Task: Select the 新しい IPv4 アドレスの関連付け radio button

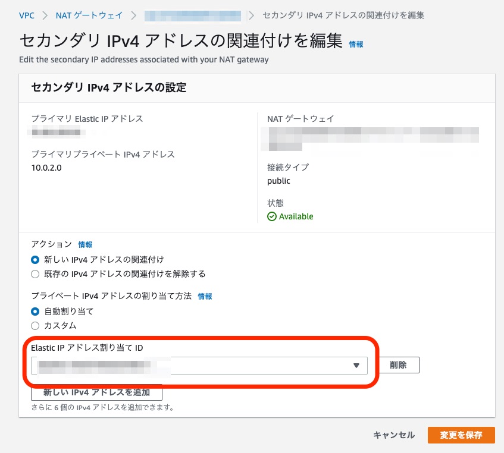Action: 35,259
